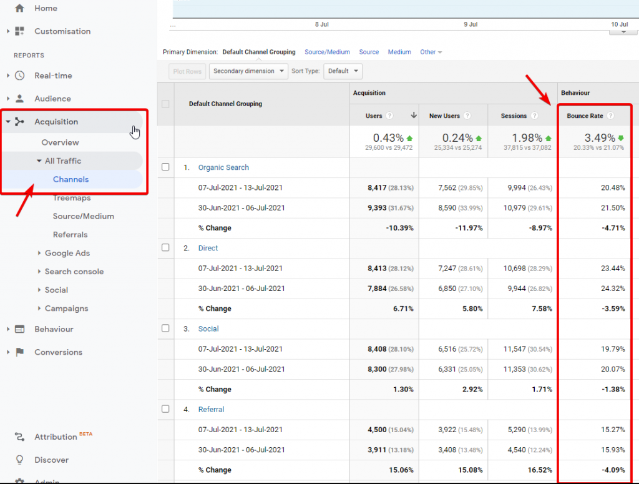Check the Referral row checkbox

point(165,409)
